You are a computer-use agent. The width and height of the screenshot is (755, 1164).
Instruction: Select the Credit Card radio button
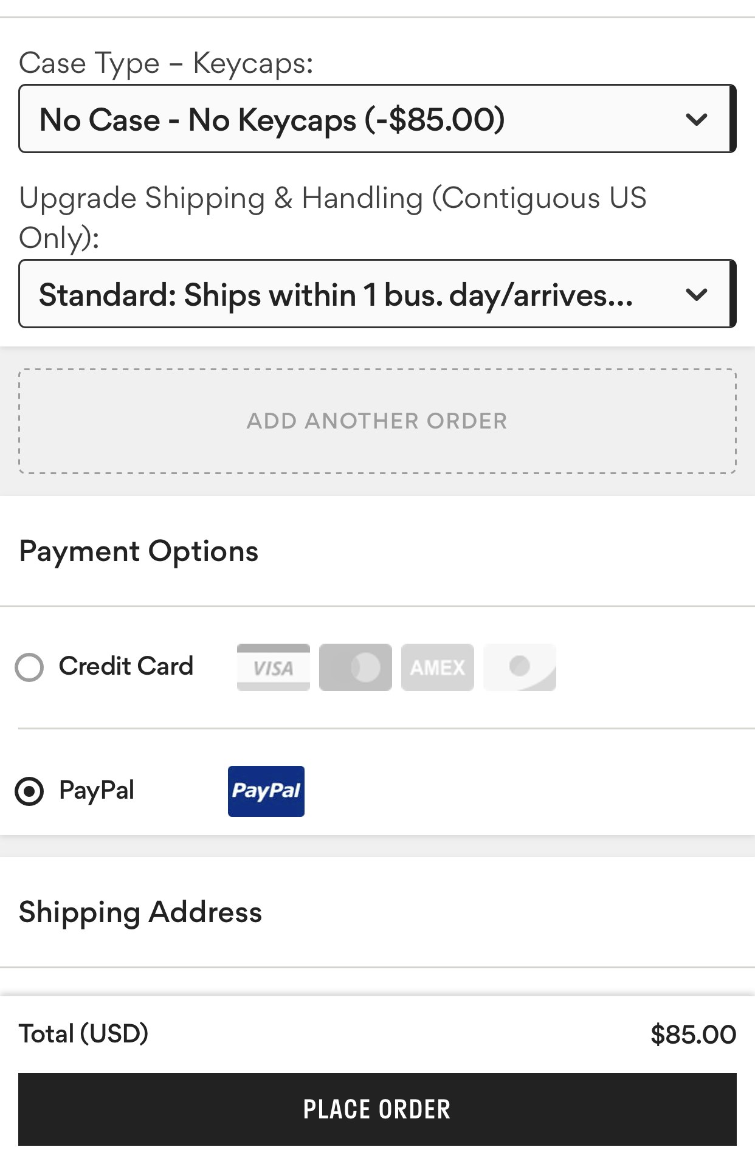(x=29, y=667)
